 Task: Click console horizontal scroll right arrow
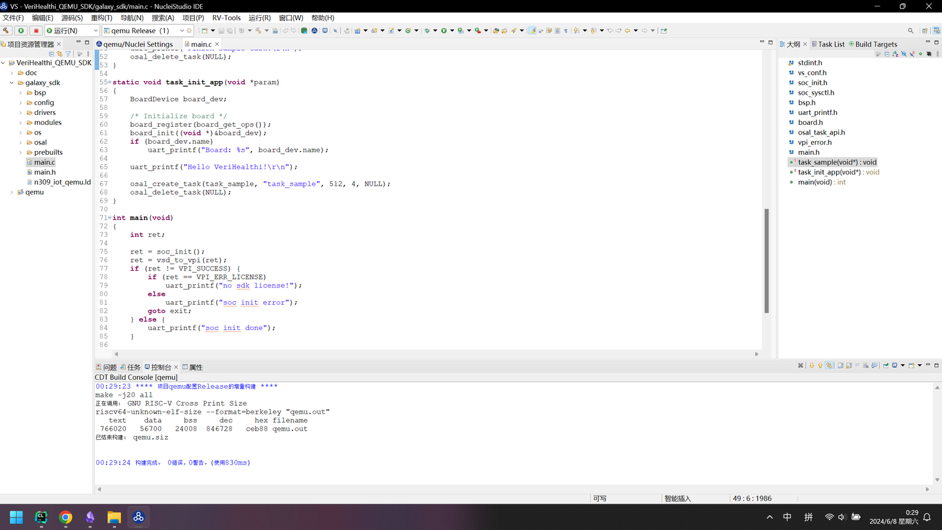tap(927, 489)
